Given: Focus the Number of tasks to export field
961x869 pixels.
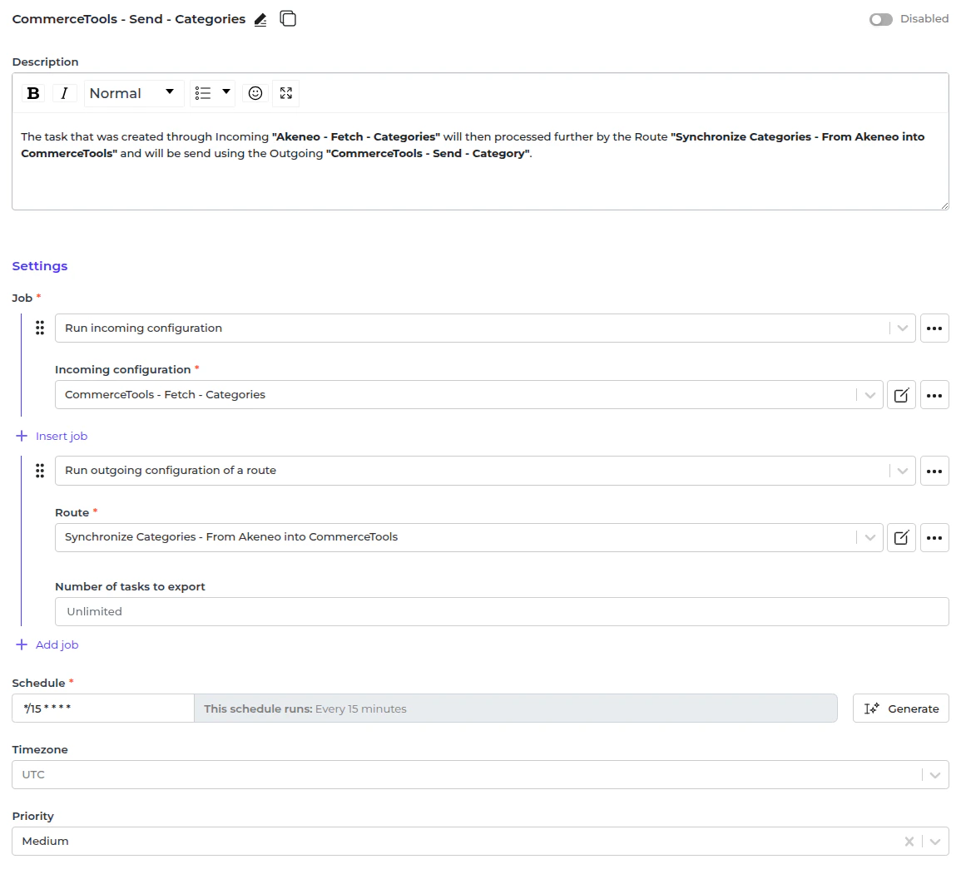Looking at the screenshot, I should tap(502, 611).
